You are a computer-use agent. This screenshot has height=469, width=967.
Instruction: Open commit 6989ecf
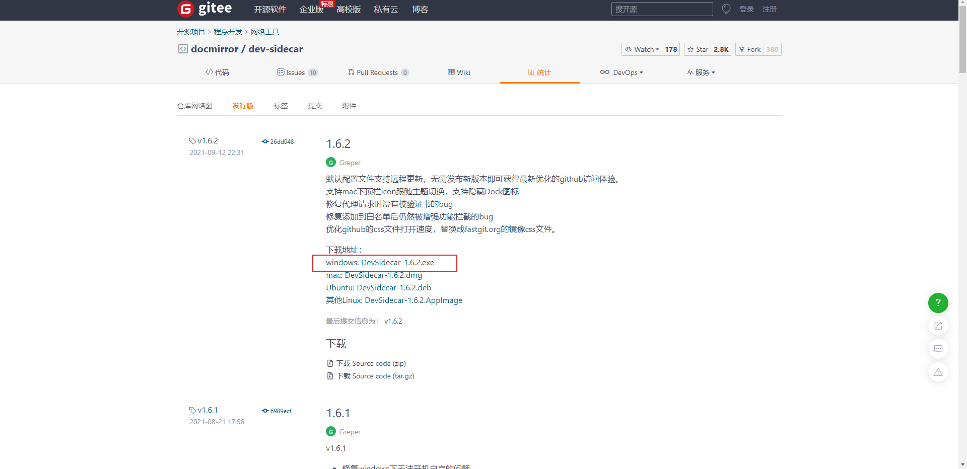(x=281, y=411)
